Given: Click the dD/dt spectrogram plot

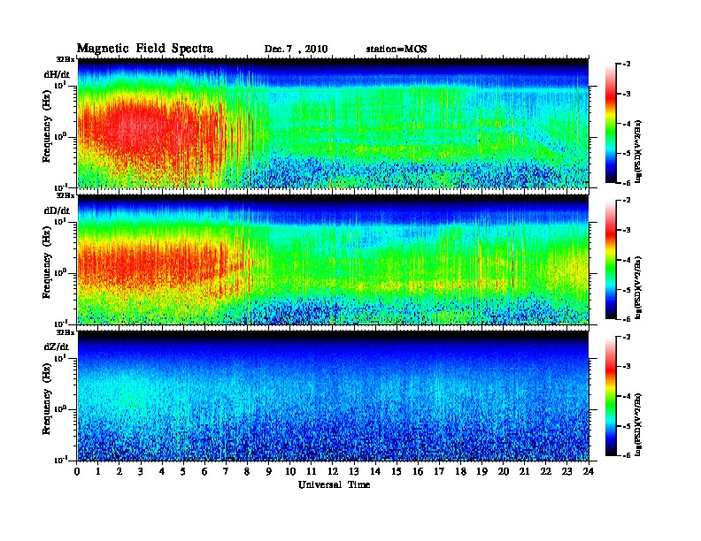Looking at the screenshot, I should [333, 260].
